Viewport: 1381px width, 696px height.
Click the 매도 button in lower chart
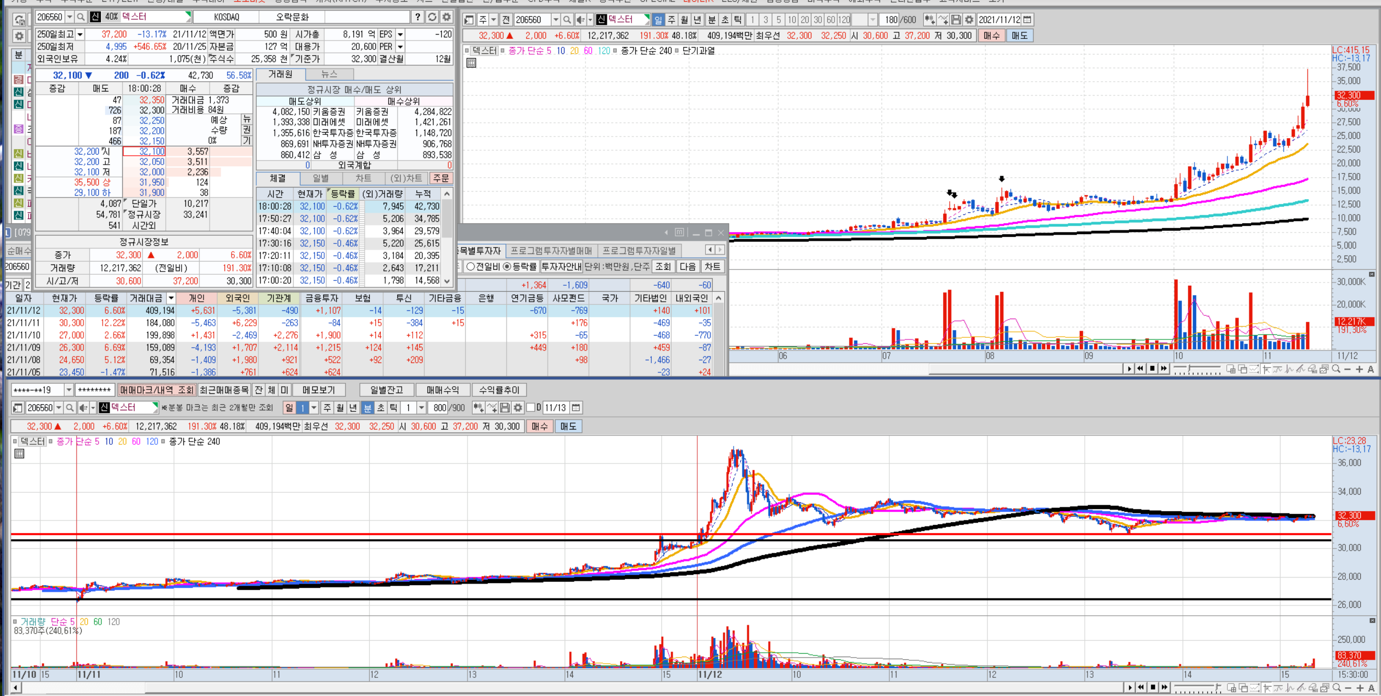point(568,426)
